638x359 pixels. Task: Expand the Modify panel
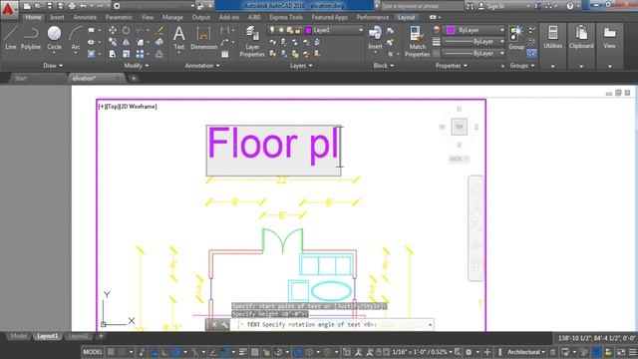pos(137,66)
